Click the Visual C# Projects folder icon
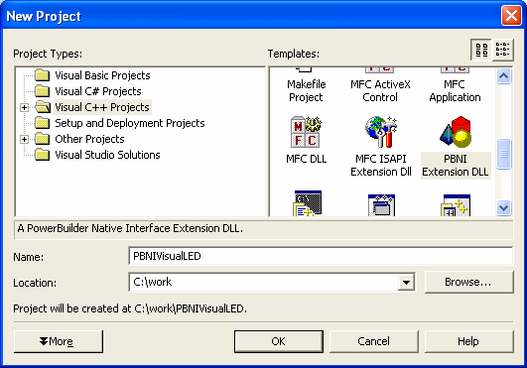Image resolution: width=527 pixels, height=368 pixels. pyautogui.click(x=43, y=91)
